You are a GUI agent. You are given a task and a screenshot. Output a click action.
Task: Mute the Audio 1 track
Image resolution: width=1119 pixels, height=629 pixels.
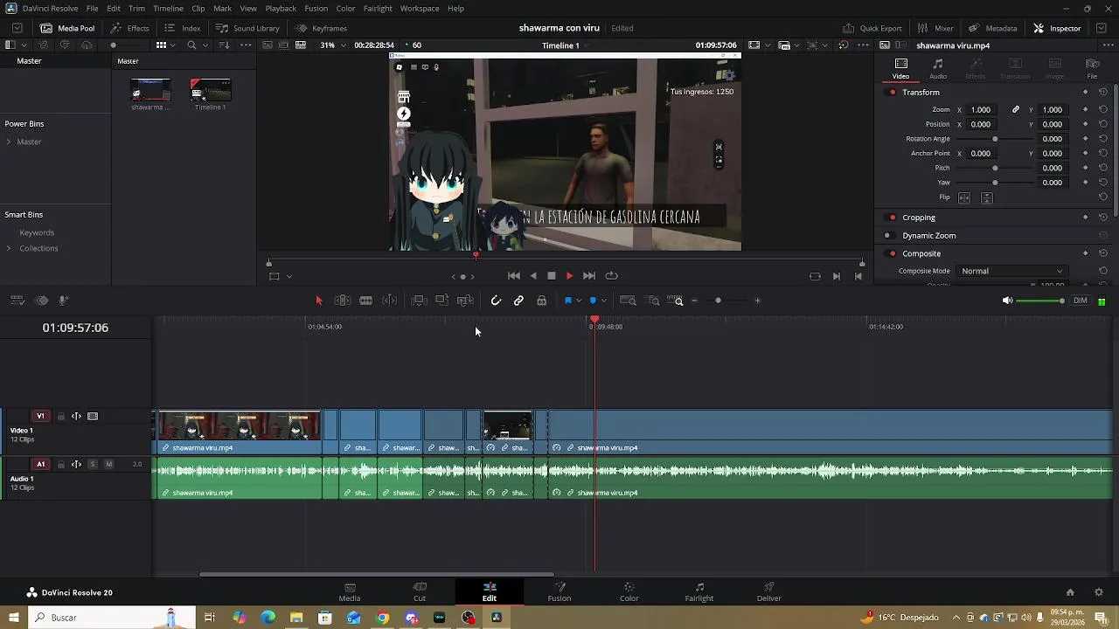108,465
